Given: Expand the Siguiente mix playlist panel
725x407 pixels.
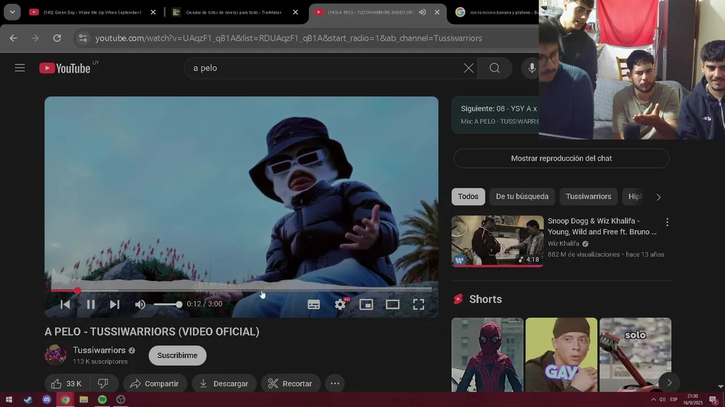Looking at the screenshot, I should [496, 115].
